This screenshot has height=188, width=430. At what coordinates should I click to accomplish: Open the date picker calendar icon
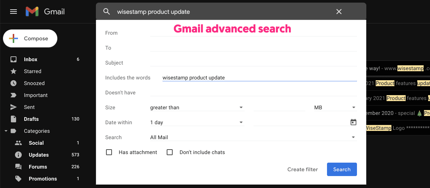[353, 122]
